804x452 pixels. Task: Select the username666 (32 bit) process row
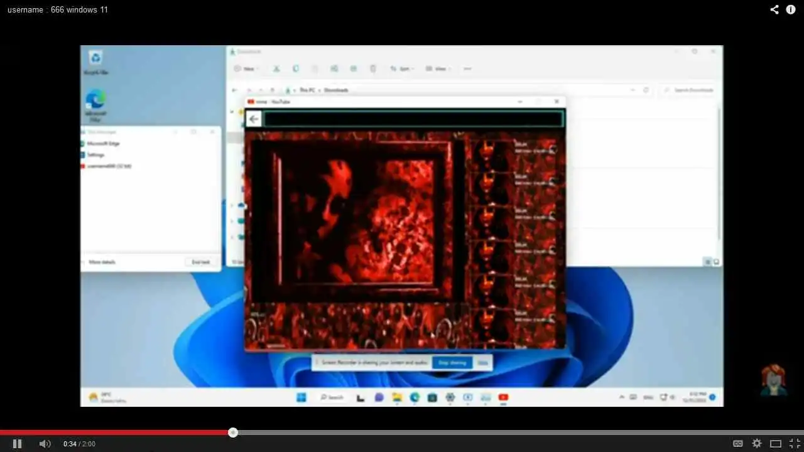tap(150, 166)
